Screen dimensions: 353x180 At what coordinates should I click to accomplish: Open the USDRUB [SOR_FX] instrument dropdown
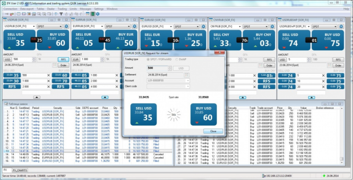pyautogui.click(x=34, y=26)
